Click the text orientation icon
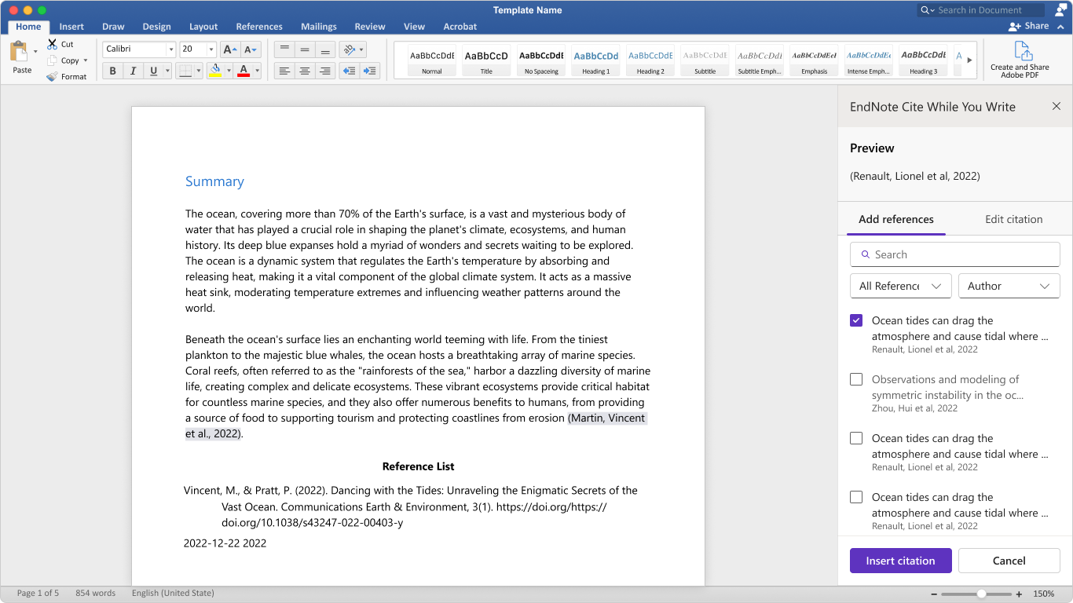Screen dimensions: 1073x603 click(x=348, y=49)
